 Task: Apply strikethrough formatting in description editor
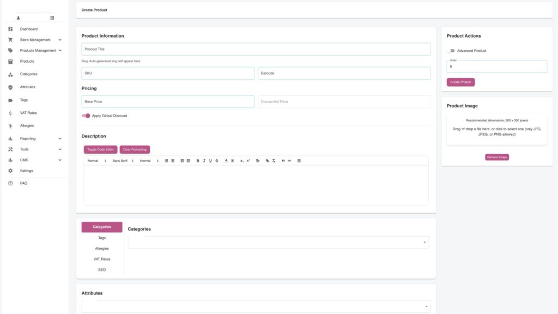coord(216,160)
